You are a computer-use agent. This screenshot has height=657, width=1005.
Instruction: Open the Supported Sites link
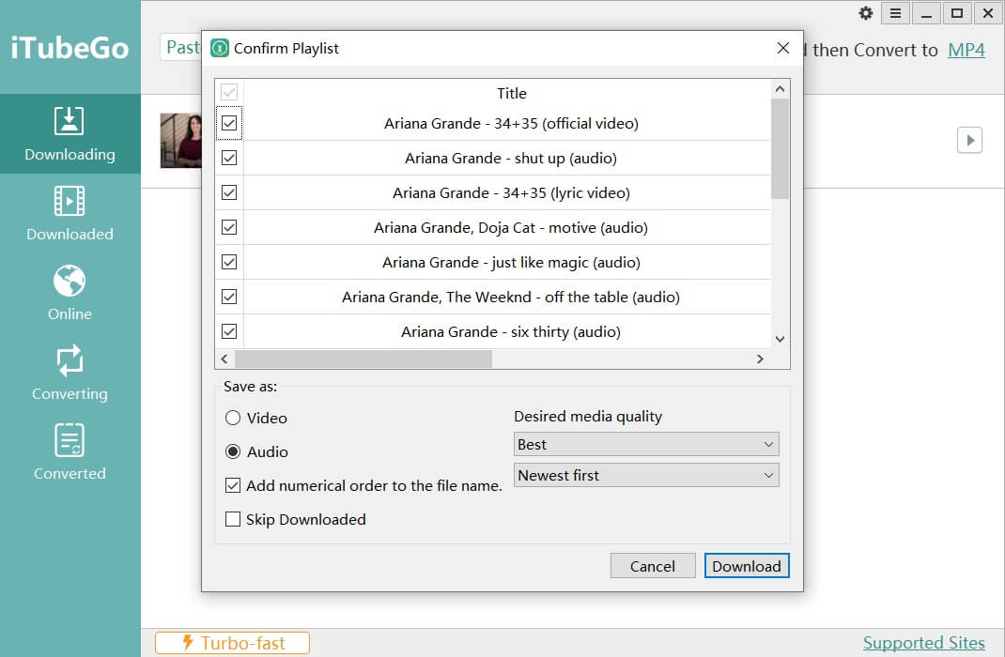(x=923, y=643)
